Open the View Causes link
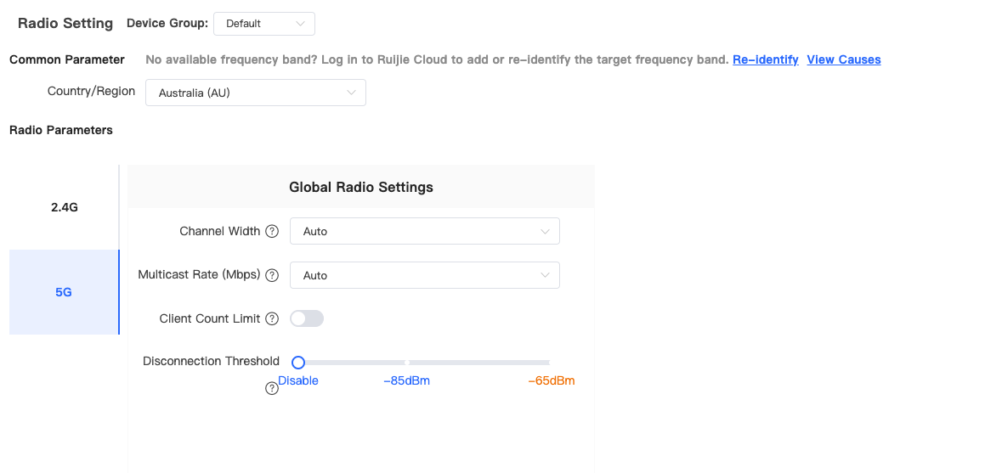 pos(843,59)
